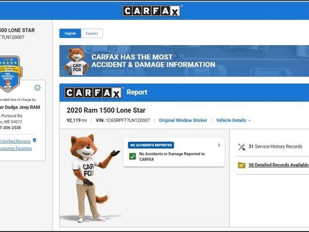
Task: Click the dealer phone number in sidebar
Action: (10, 127)
